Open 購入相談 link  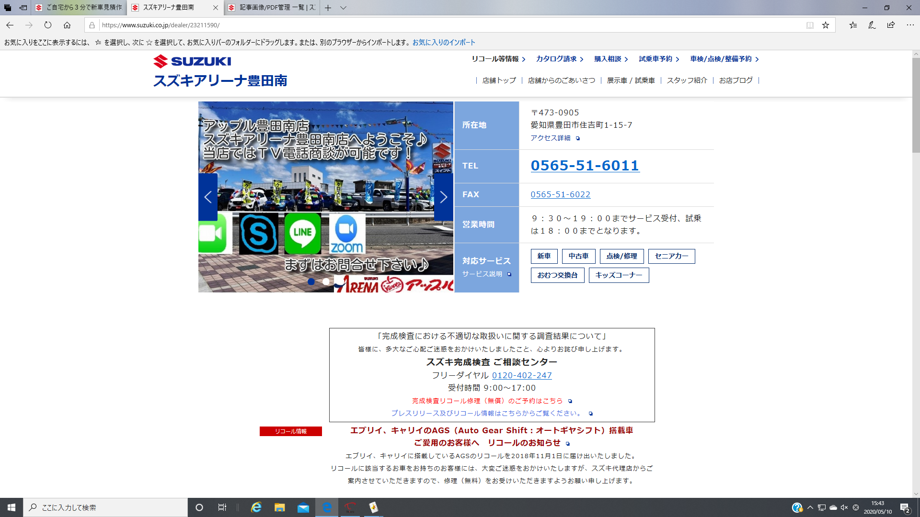click(x=611, y=59)
